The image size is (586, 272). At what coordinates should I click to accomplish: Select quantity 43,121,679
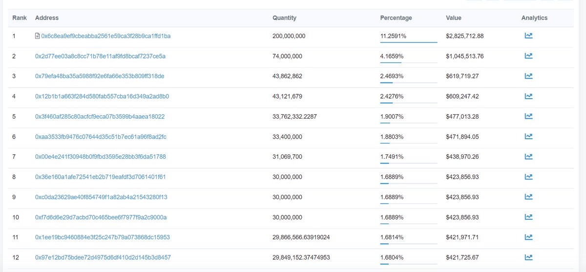[x=287, y=96]
